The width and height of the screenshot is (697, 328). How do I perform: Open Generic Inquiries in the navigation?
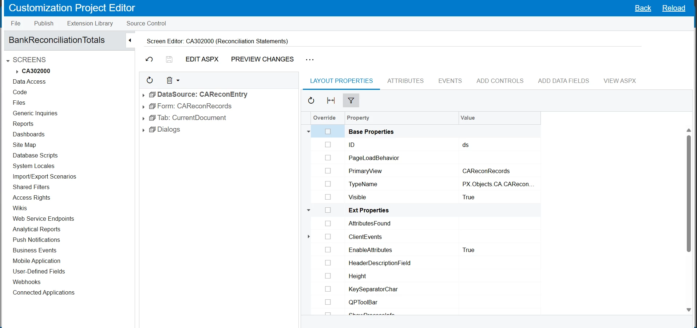click(x=35, y=113)
